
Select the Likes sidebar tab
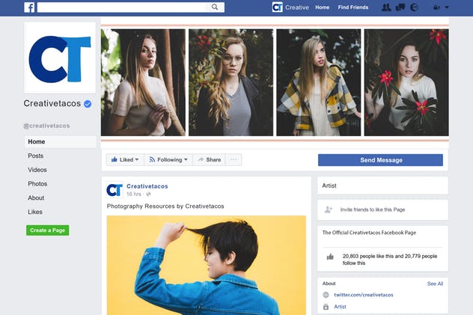[35, 212]
